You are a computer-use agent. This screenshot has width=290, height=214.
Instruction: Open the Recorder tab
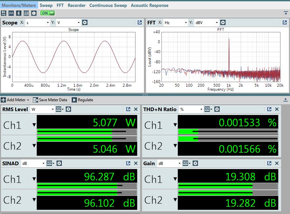(77, 5)
